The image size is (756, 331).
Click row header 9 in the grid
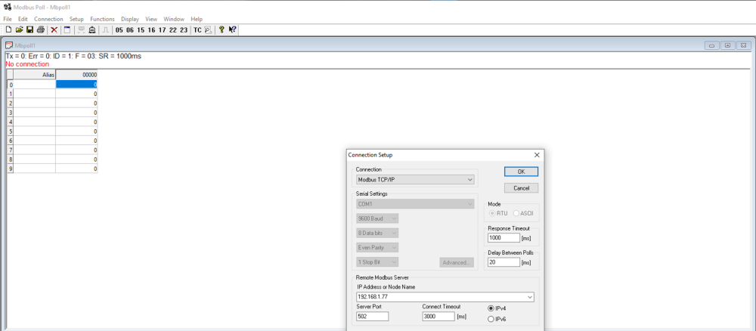click(10, 169)
